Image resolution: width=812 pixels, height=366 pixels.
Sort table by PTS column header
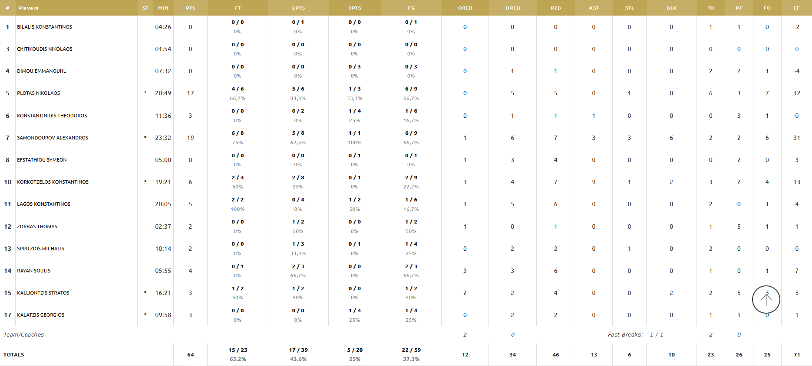[191, 8]
